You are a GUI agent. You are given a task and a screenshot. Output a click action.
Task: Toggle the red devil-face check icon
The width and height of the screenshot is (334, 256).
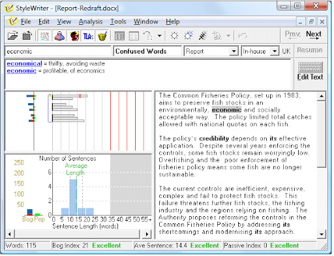tap(74, 36)
